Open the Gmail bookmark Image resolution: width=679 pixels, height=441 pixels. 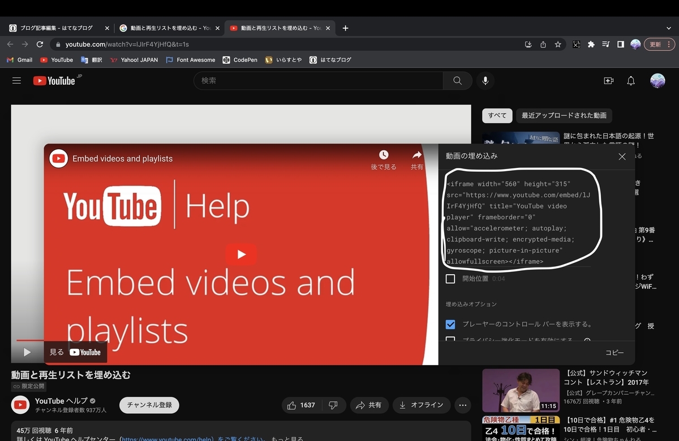pyautogui.click(x=19, y=60)
